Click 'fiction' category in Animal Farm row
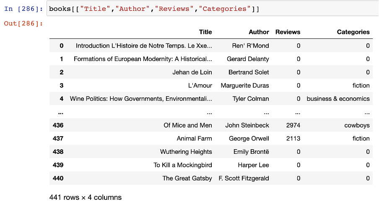 click(361, 138)
